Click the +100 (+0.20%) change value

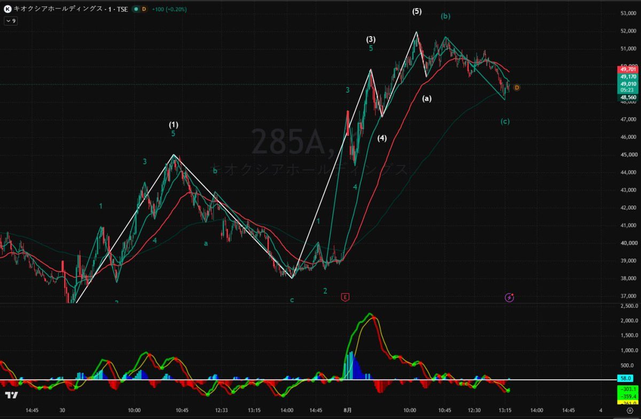click(169, 10)
